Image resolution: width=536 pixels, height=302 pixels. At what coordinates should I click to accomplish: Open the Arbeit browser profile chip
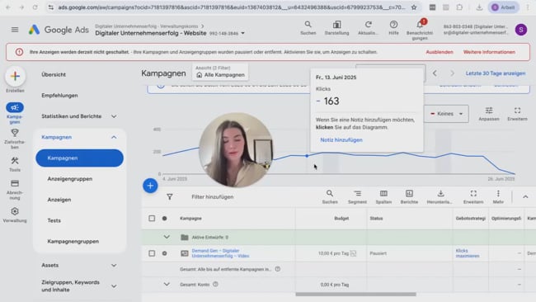pos(504,7)
